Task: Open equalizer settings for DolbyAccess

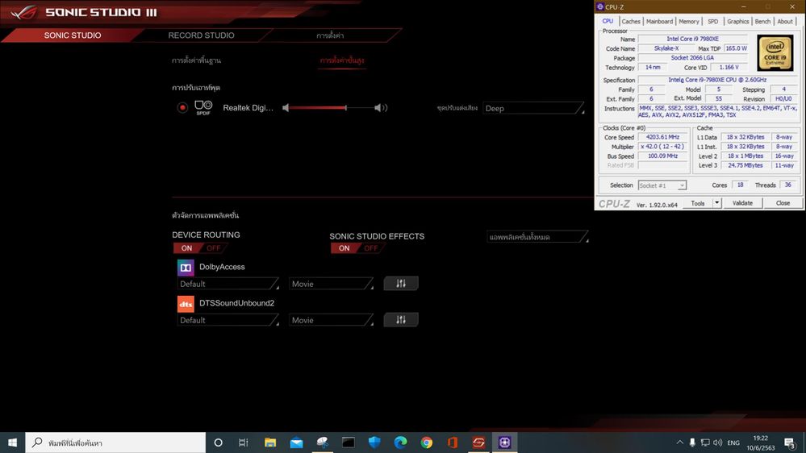Action: coord(401,284)
